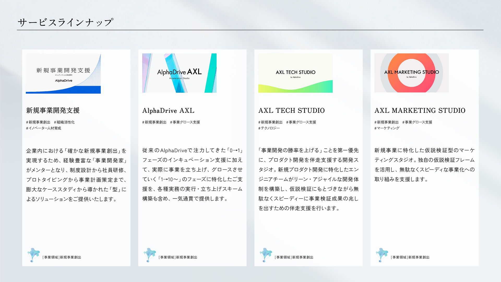The width and height of the screenshot is (501, 282).
Task: Click the balloon icon in AXL TECH STUDIO card
Action: pos(266,255)
